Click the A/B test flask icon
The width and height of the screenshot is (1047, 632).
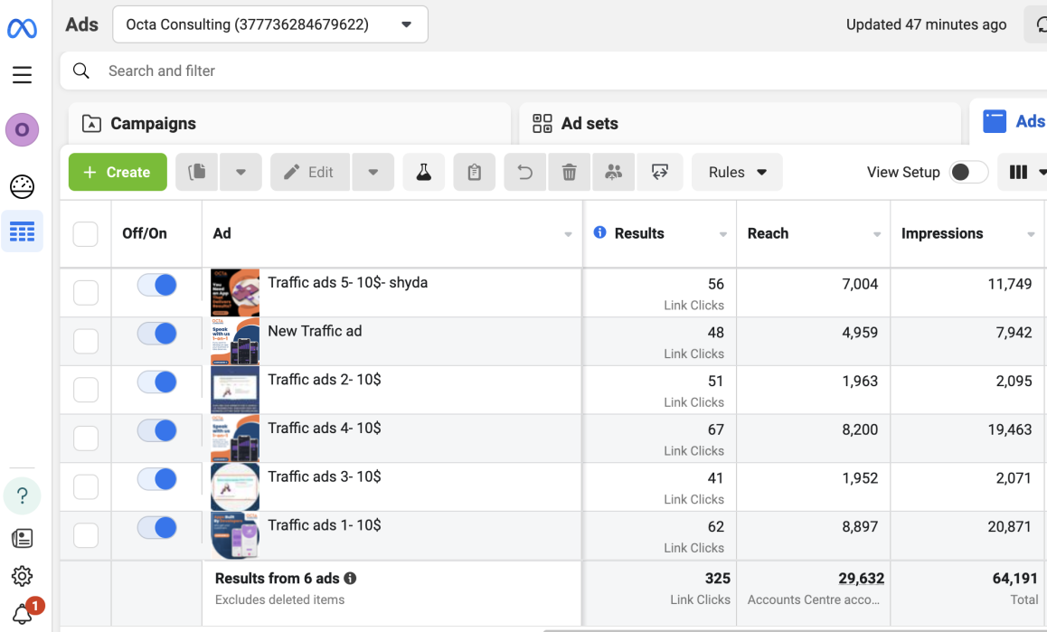coord(423,173)
